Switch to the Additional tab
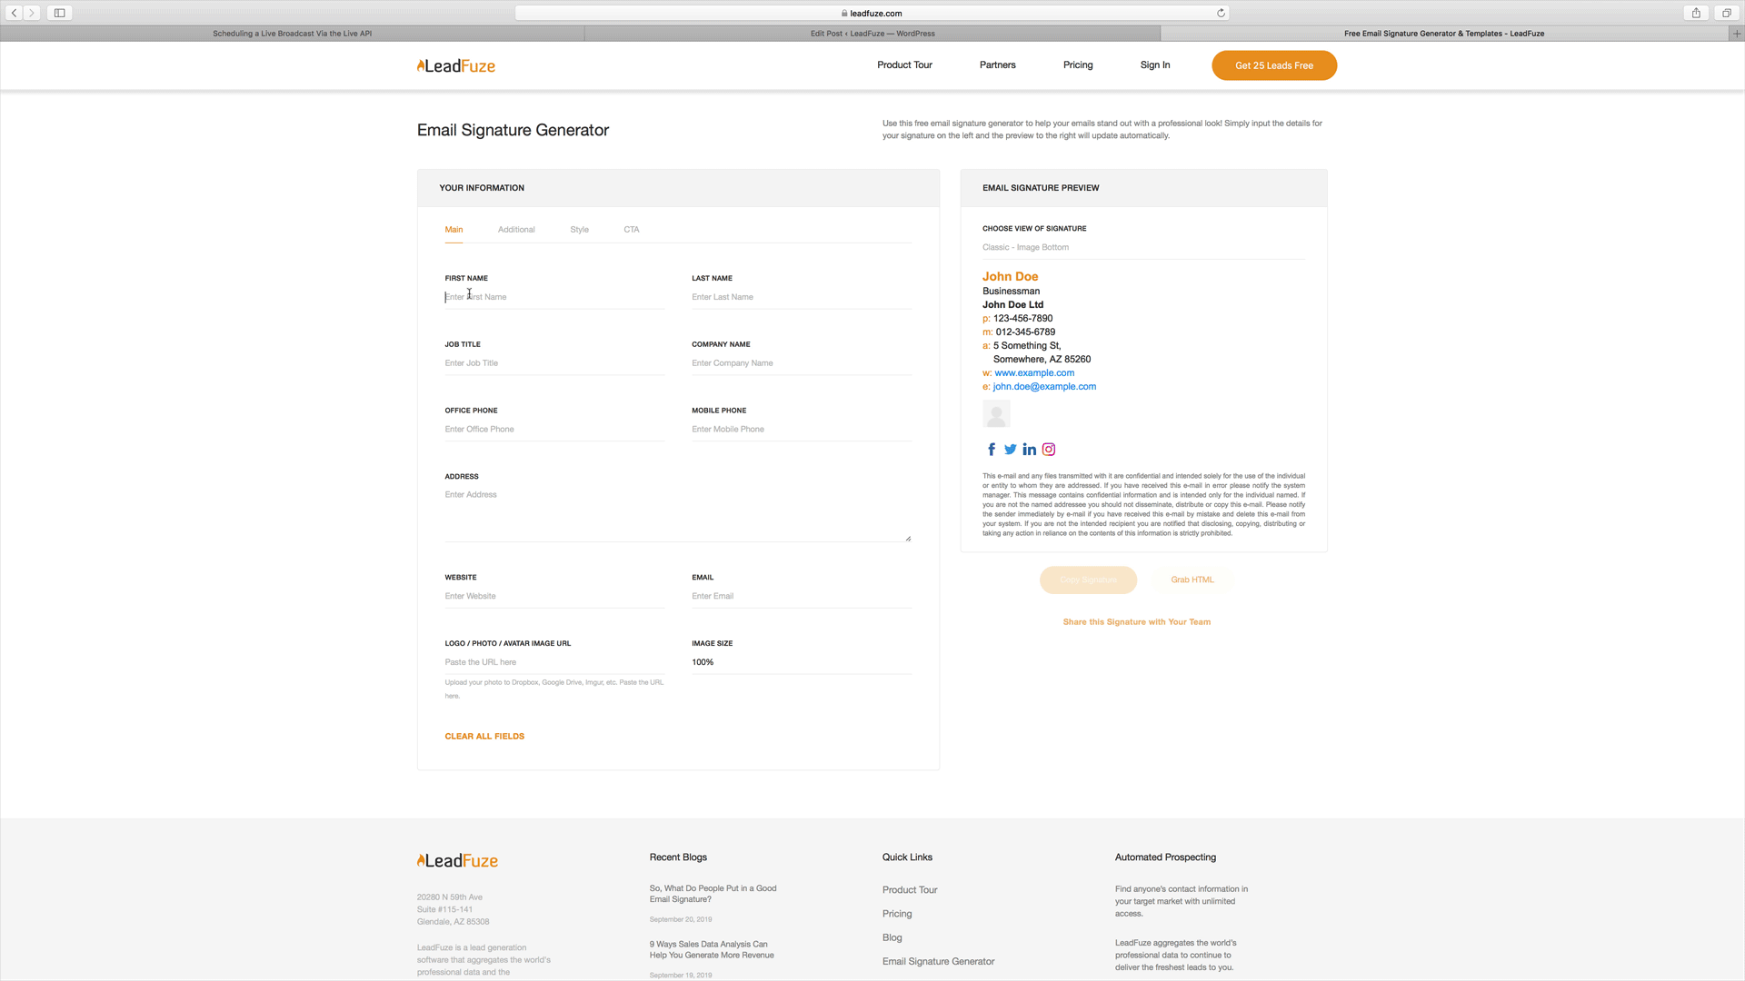Screen dimensions: 1745x981 (516, 230)
